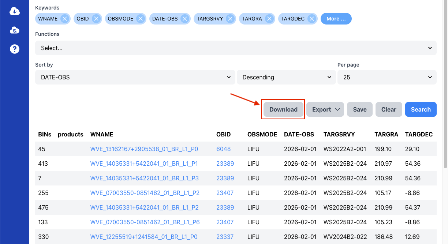448x244 pixels.
Task: Show more keywords with More button
Action: click(336, 19)
